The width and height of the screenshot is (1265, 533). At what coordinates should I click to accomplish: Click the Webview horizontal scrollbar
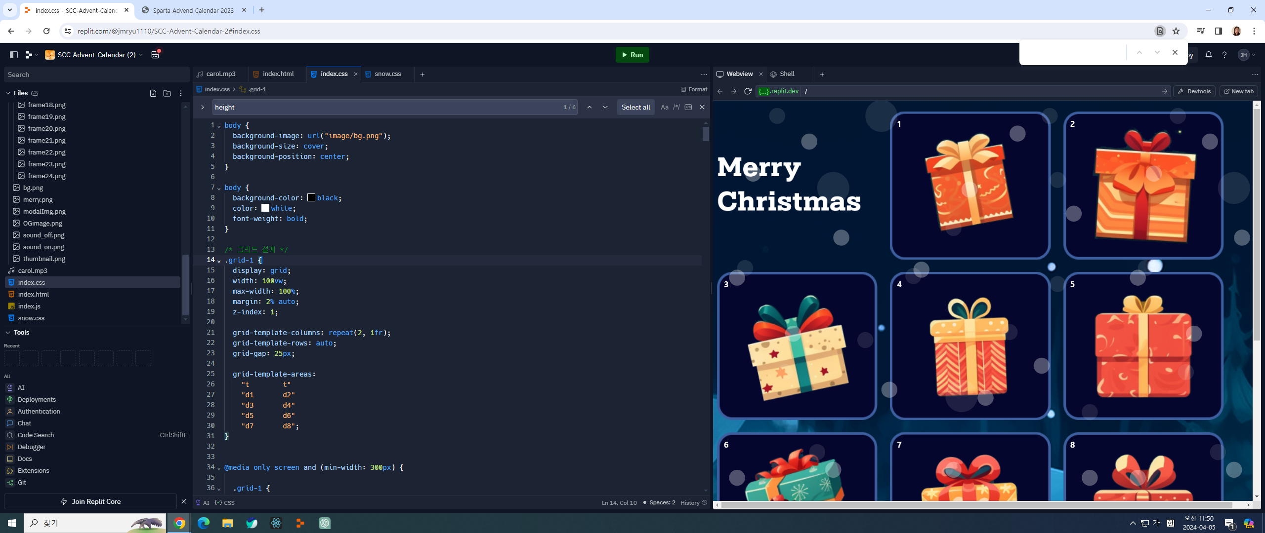[976, 505]
